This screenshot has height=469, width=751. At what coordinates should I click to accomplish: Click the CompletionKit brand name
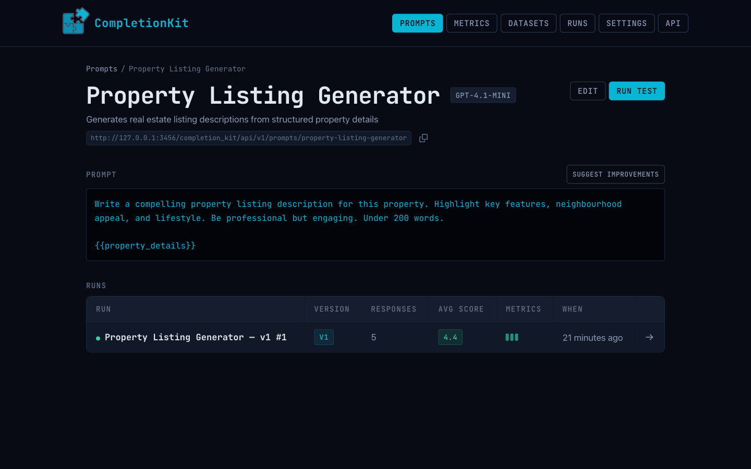tap(141, 23)
